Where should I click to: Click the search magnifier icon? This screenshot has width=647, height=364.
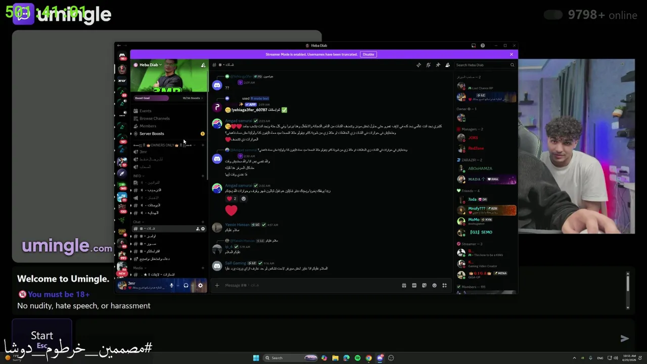[x=512, y=65]
